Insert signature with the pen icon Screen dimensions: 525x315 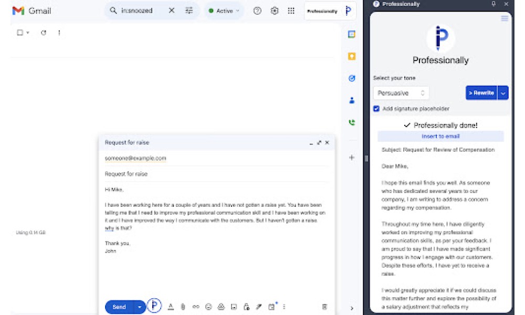[259, 307]
